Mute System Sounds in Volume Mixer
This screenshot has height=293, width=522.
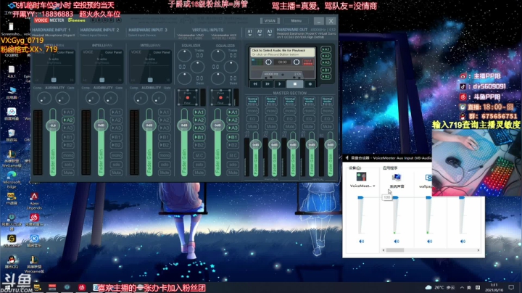[396, 241]
